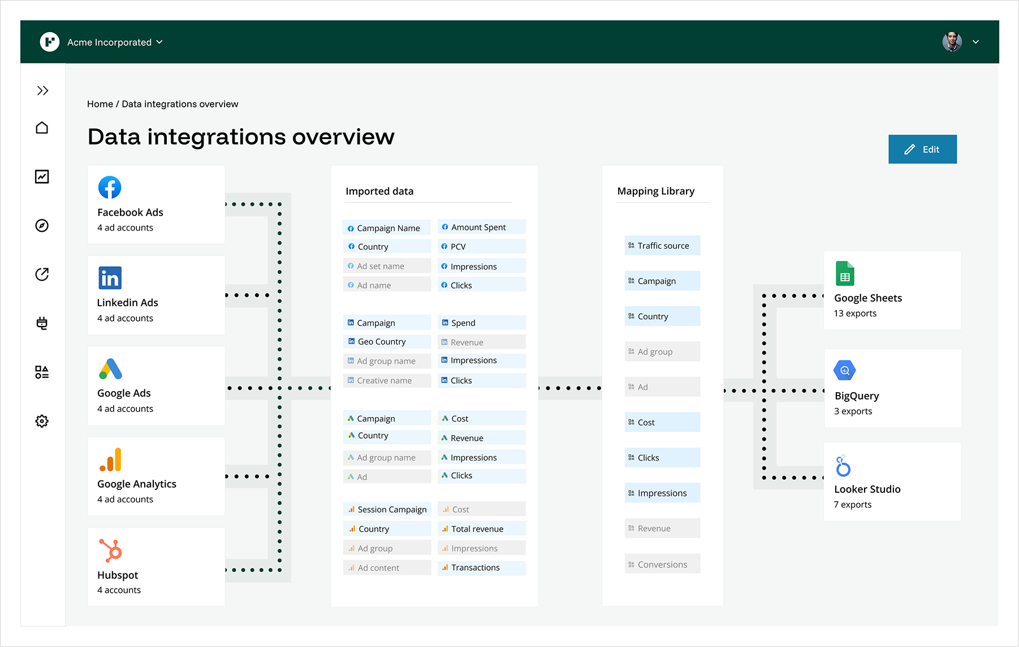Click the BigQuery hexagon icon
Screen dimensions: 1019x647
click(x=844, y=370)
